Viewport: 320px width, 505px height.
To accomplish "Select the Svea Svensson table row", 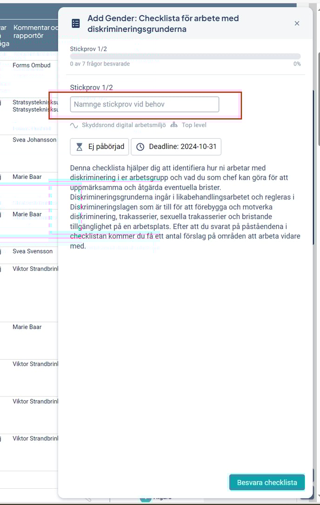I will click(32, 251).
